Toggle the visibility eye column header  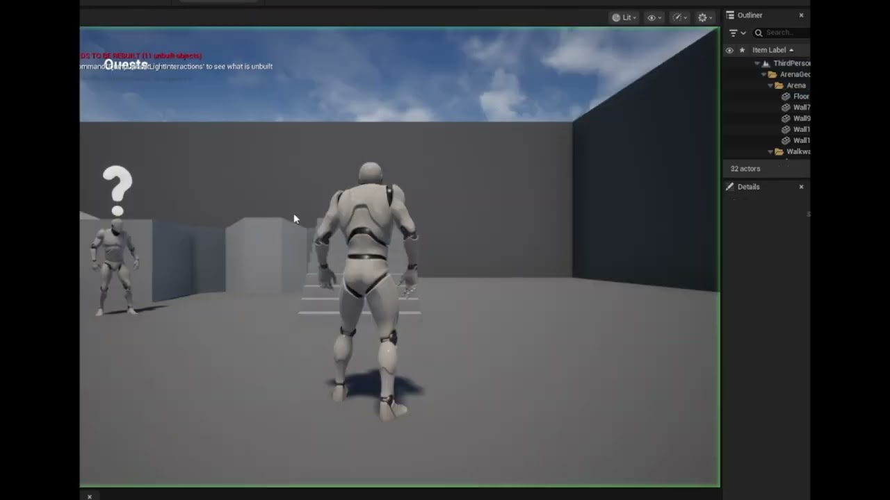point(729,50)
